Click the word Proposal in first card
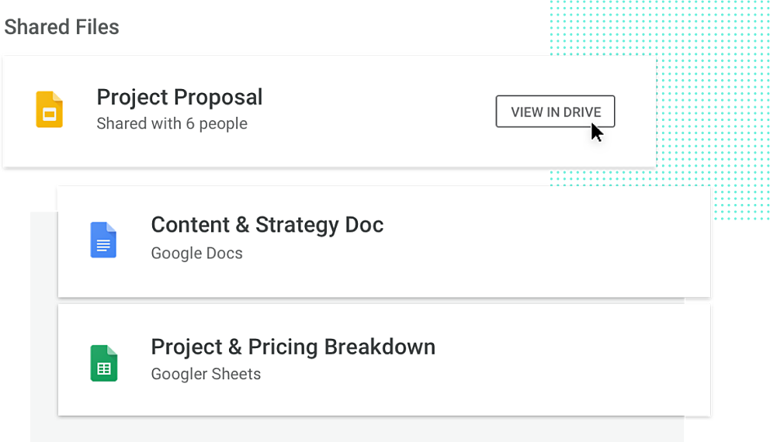 click(218, 97)
